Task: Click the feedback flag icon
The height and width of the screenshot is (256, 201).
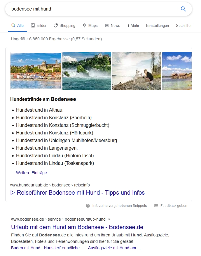Action: click(x=156, y=206)
